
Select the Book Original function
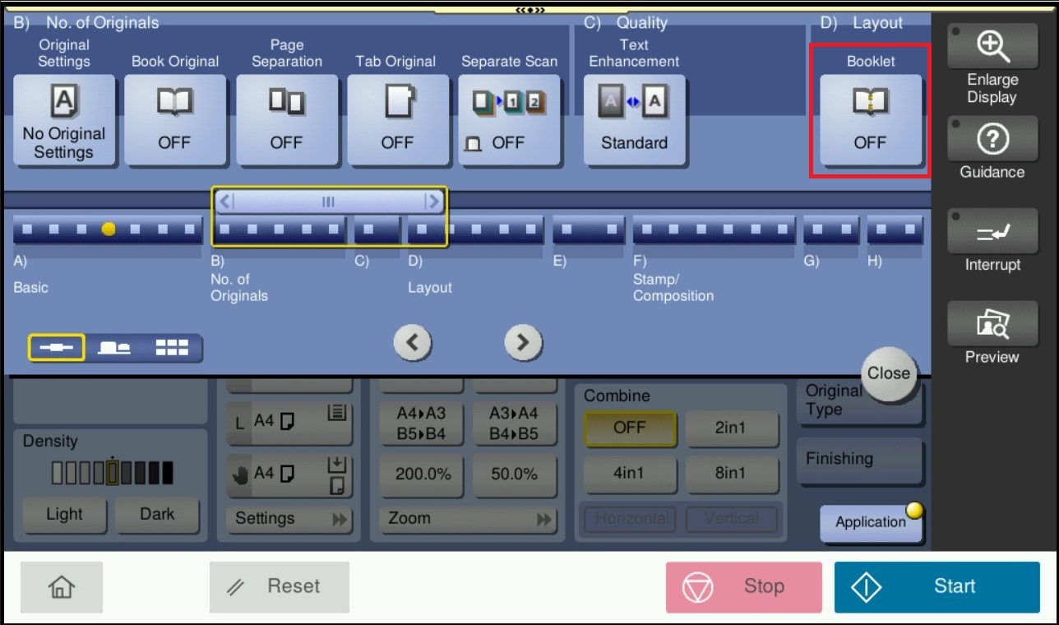(x=175, y=119)
